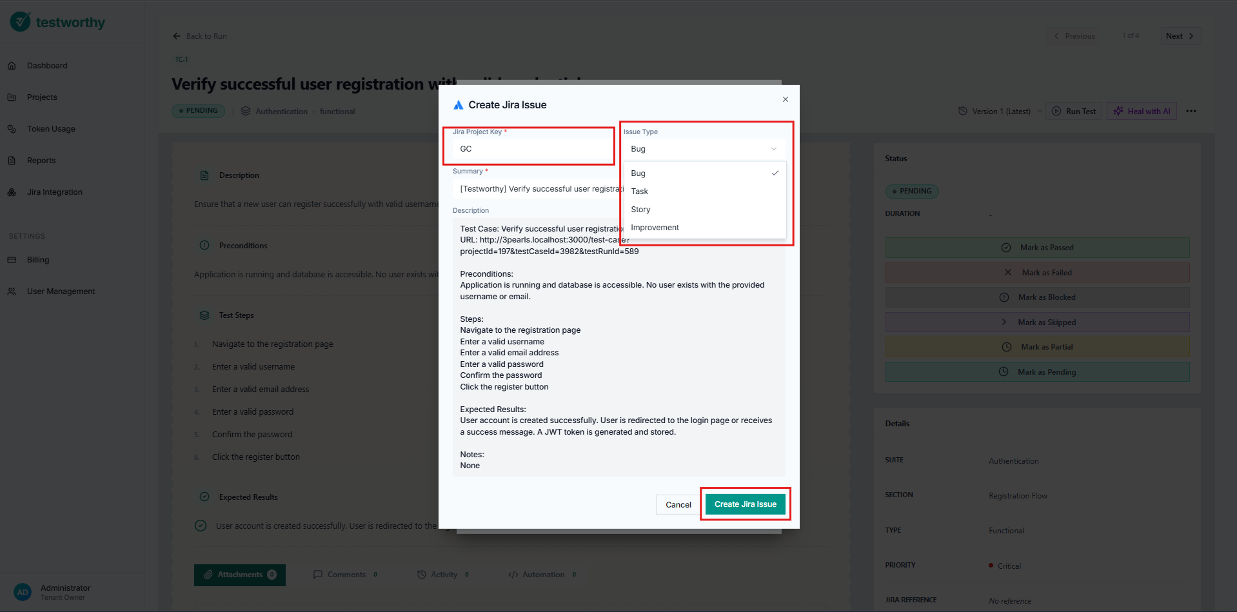Click Create Jira Issue button
The width and height of the screenshot is (1237, 612).
click(x=746, y=504)
